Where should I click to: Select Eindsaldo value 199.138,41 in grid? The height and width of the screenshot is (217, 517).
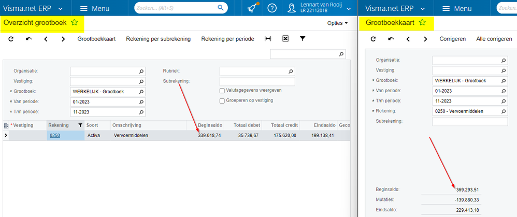pos(323,135)
